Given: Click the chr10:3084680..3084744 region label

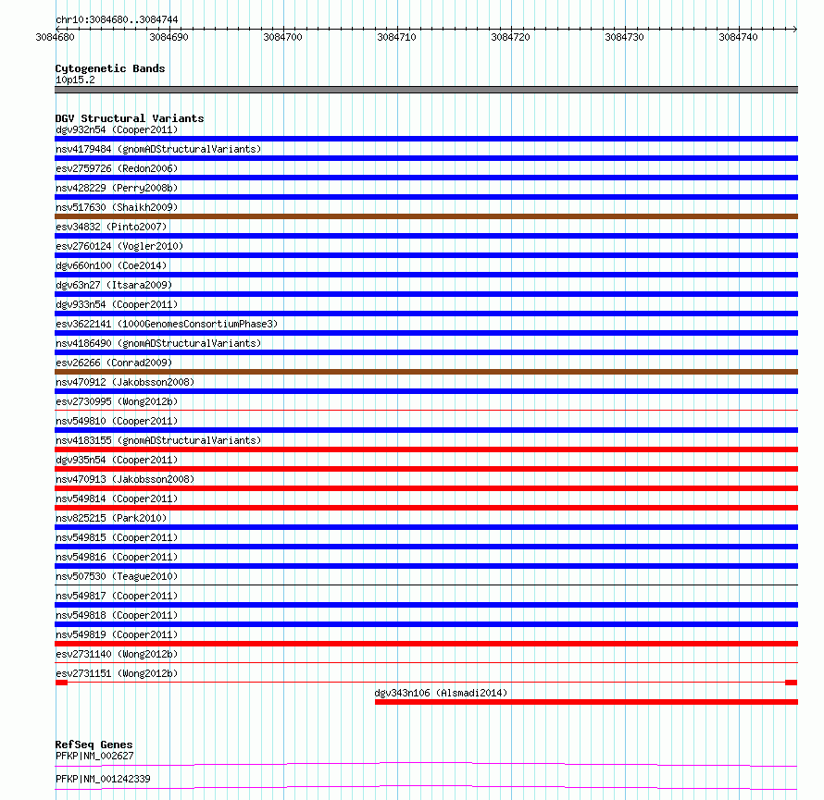Looking at the screenshot, I should point(117,19).
